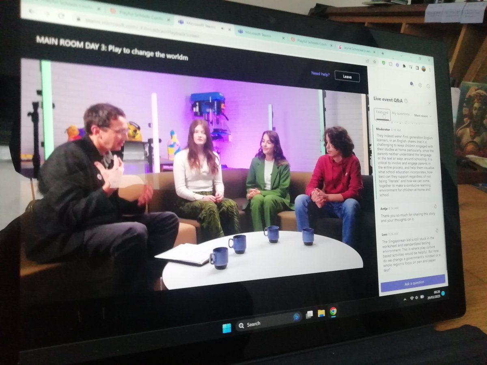
Task: Expand hidden icons with the taskbar chevron
Action: (x=405, y=299)
